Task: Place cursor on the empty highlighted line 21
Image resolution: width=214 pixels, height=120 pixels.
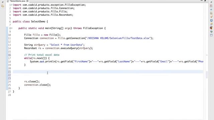Action: click(108, 72)
